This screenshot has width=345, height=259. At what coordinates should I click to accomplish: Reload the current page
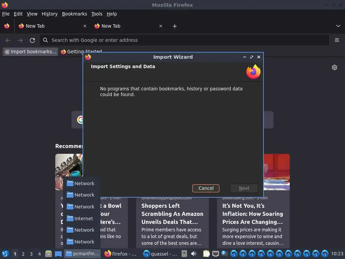point(32,40)
